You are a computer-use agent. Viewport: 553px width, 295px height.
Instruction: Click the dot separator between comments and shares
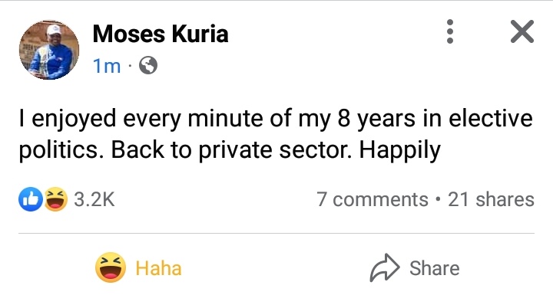pos(438,199)
